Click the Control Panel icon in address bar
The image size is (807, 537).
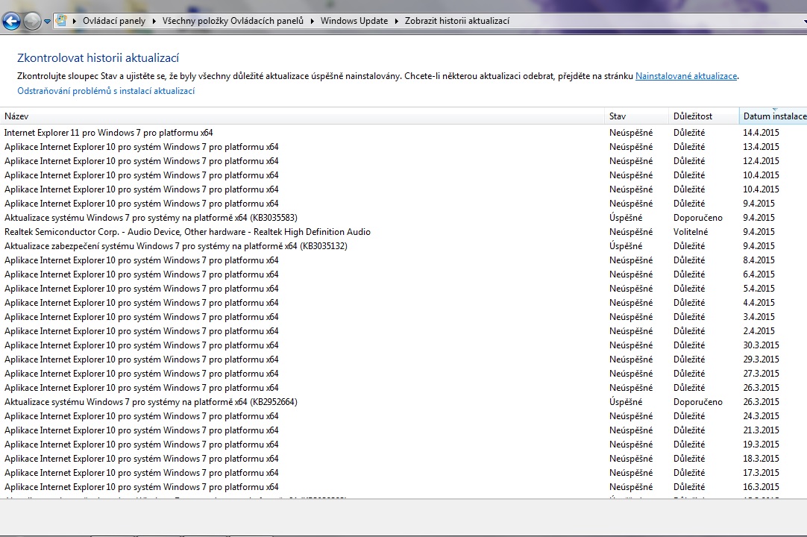[60, 21]
